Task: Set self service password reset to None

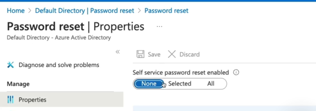Action: tap(149, 84)
